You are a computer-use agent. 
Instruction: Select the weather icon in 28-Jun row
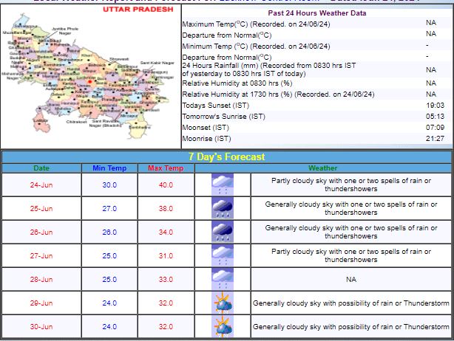tap(223, 279)
